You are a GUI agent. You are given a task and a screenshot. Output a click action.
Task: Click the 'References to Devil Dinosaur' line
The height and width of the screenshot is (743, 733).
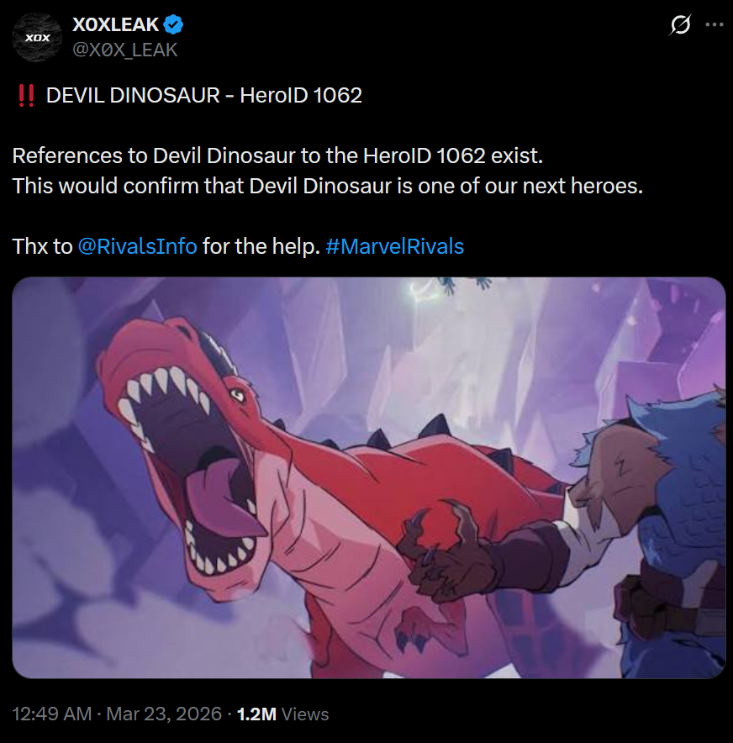[x=277, y=155]
